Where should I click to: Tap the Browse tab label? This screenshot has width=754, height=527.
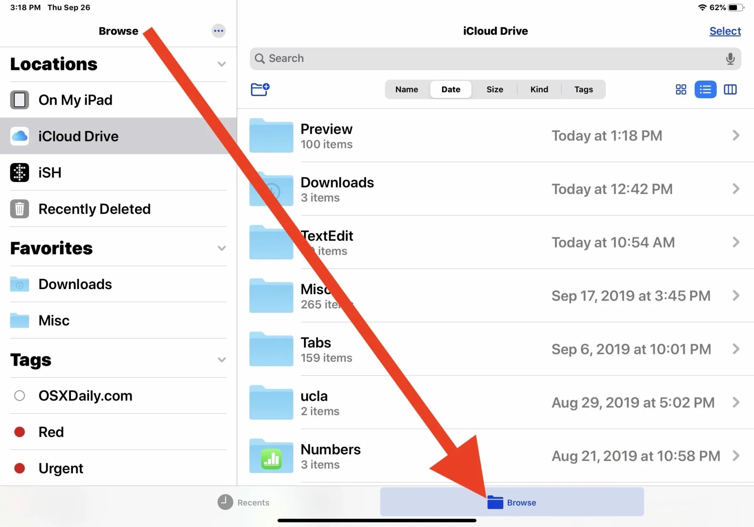[521, 503]
